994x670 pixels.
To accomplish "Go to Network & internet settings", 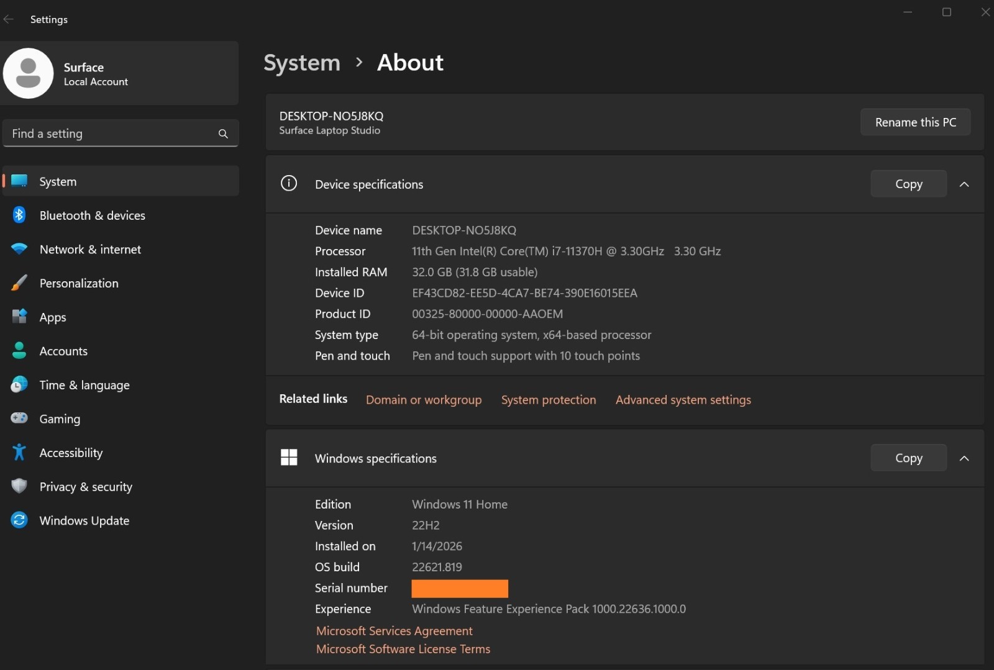I will click(x=121, y=249).
